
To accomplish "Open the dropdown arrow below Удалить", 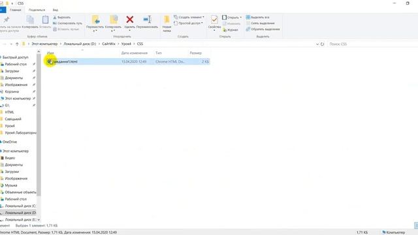I will click(x=130, y=31).
